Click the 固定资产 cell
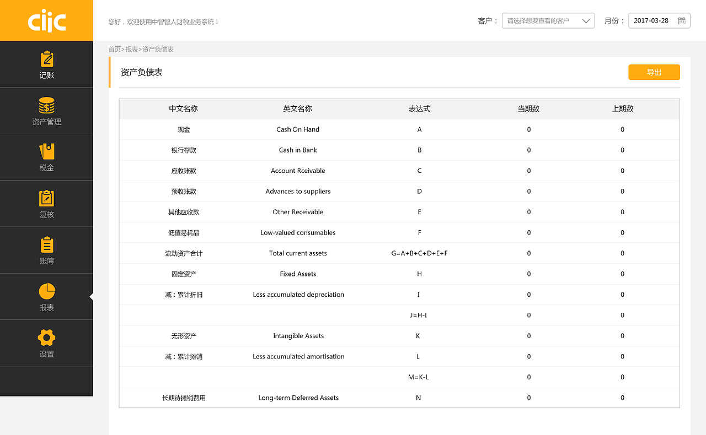Viewport: 706px width, 435px height. [x=184, y=274]
